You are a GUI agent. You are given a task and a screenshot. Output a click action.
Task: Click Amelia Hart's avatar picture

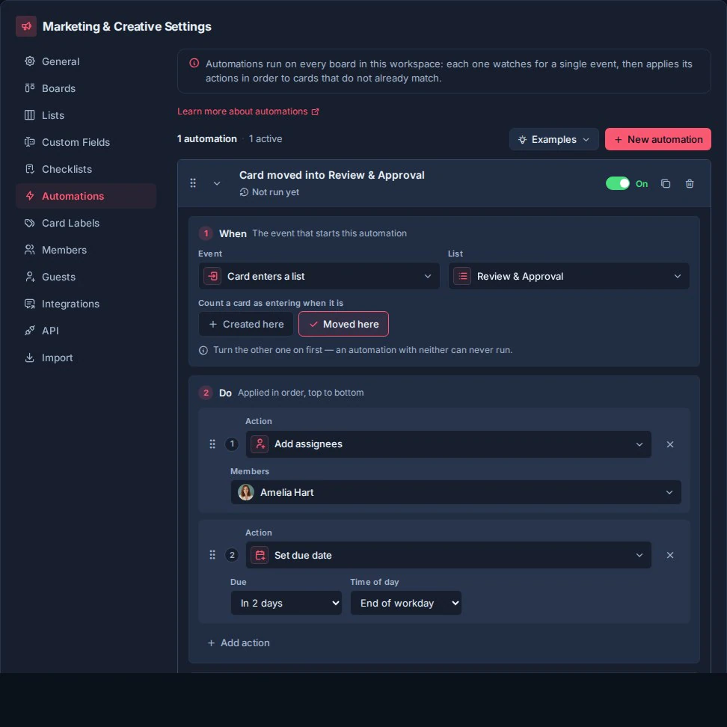[x=246, y=492]
